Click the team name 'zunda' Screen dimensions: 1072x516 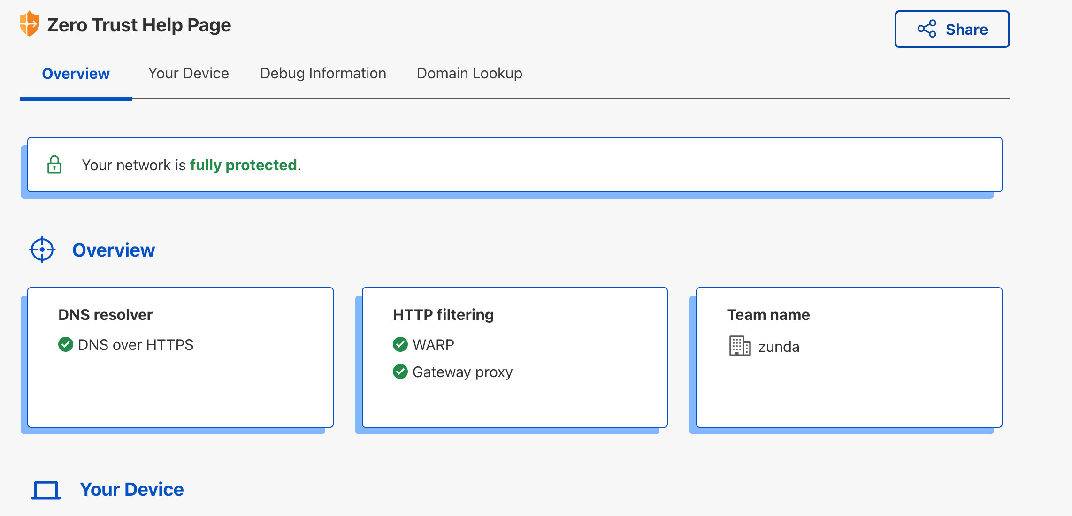click(x=779, y=347)
